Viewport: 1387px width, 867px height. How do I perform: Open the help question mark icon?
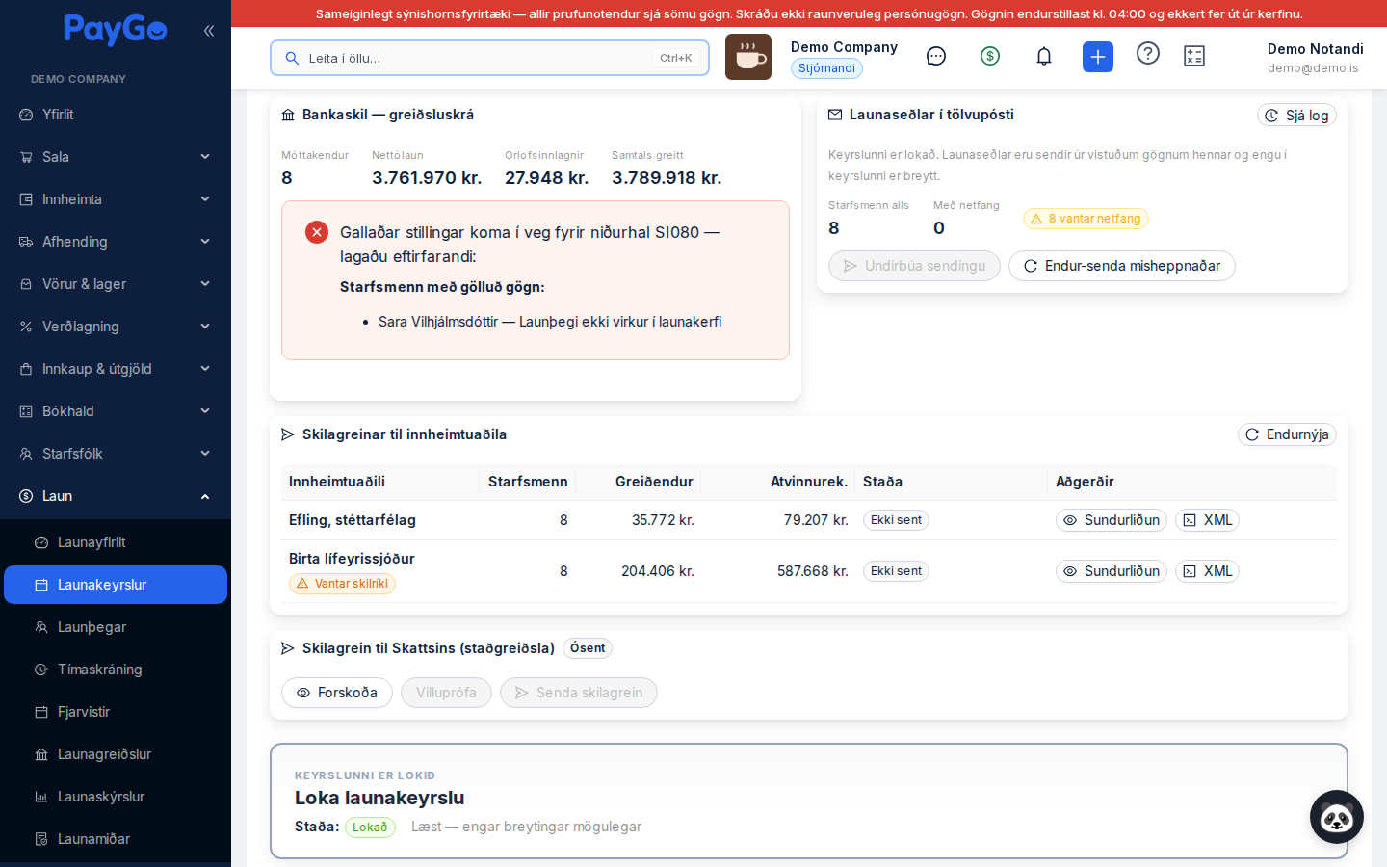[x=1148, y=54]
